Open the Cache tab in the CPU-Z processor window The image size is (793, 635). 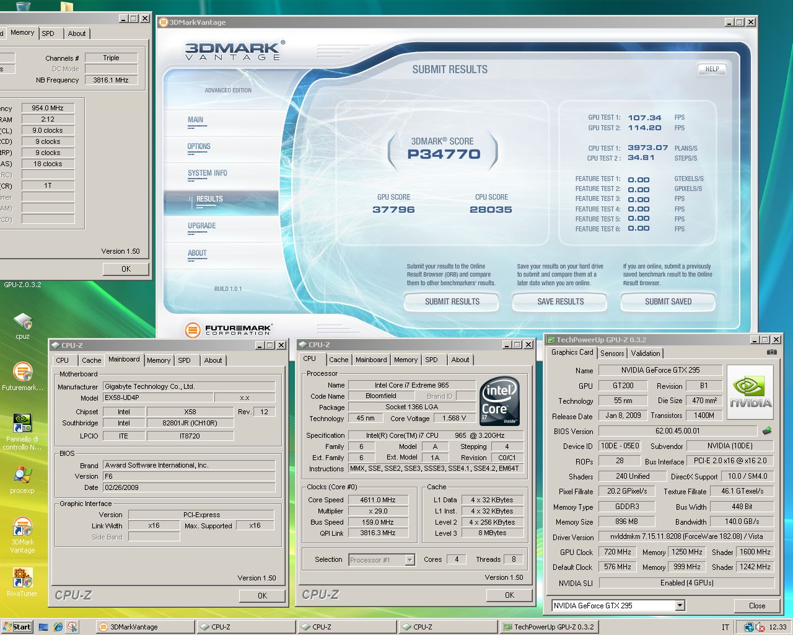tap(338, 360)
